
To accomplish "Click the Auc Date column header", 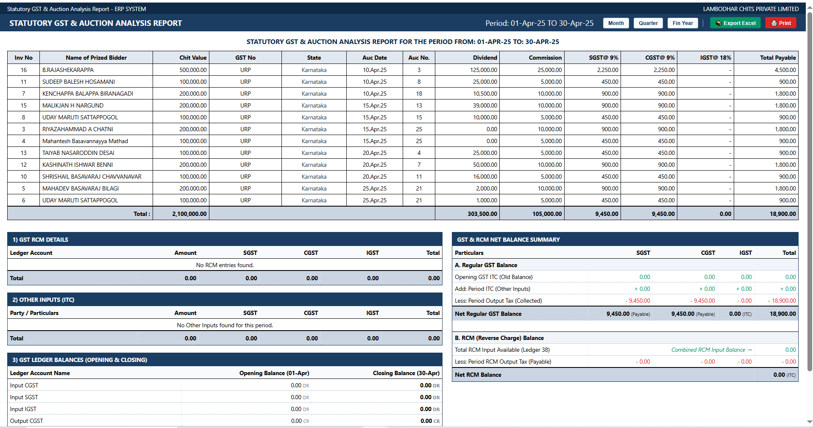I will coord(374,58).
